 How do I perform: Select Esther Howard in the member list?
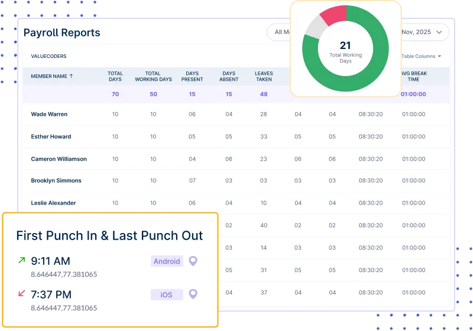tap(51, 137)
